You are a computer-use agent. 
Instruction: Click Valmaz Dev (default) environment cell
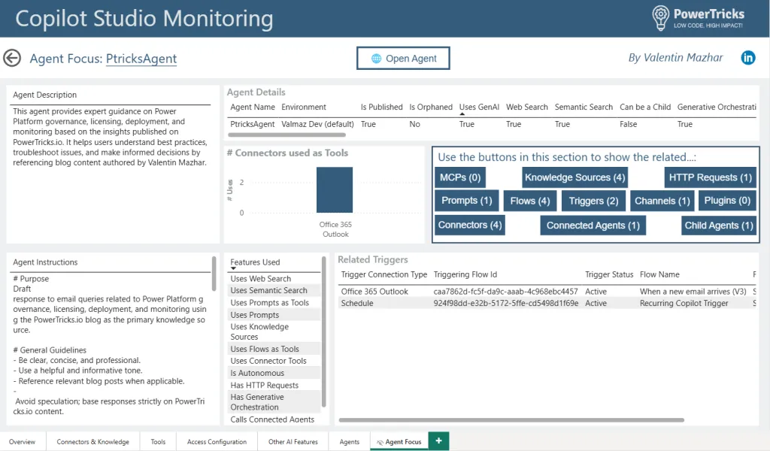[x=317, y=124]
